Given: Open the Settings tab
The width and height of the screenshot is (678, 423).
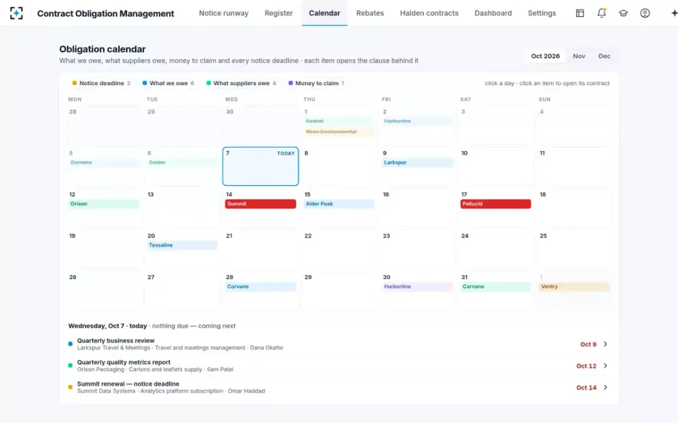Looking at the screenshot, I should [542, 13].
